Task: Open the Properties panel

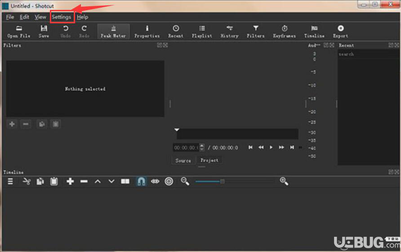Action: click(147, 32)
